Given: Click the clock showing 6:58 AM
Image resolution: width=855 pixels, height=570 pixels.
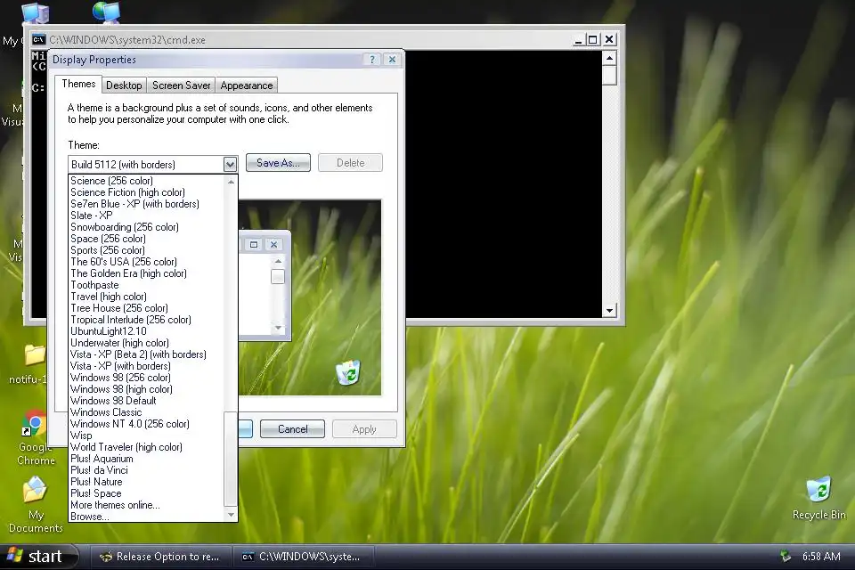Looking at the screenshot, I should coord(820,557).
